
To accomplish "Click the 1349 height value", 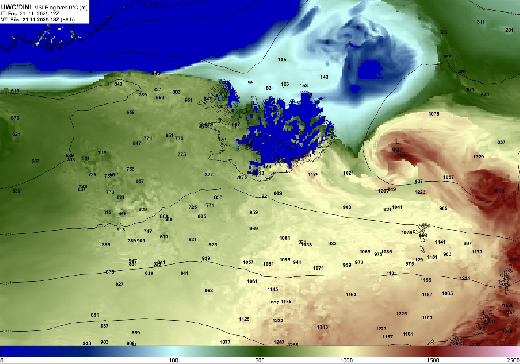I will point(507,331).
